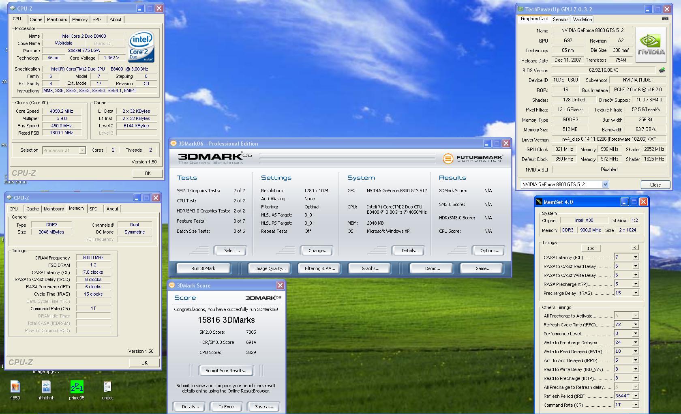Click the GPU-Z title bar icon
The width and height of the screenshot is (681, 414).
pos(521,9)
